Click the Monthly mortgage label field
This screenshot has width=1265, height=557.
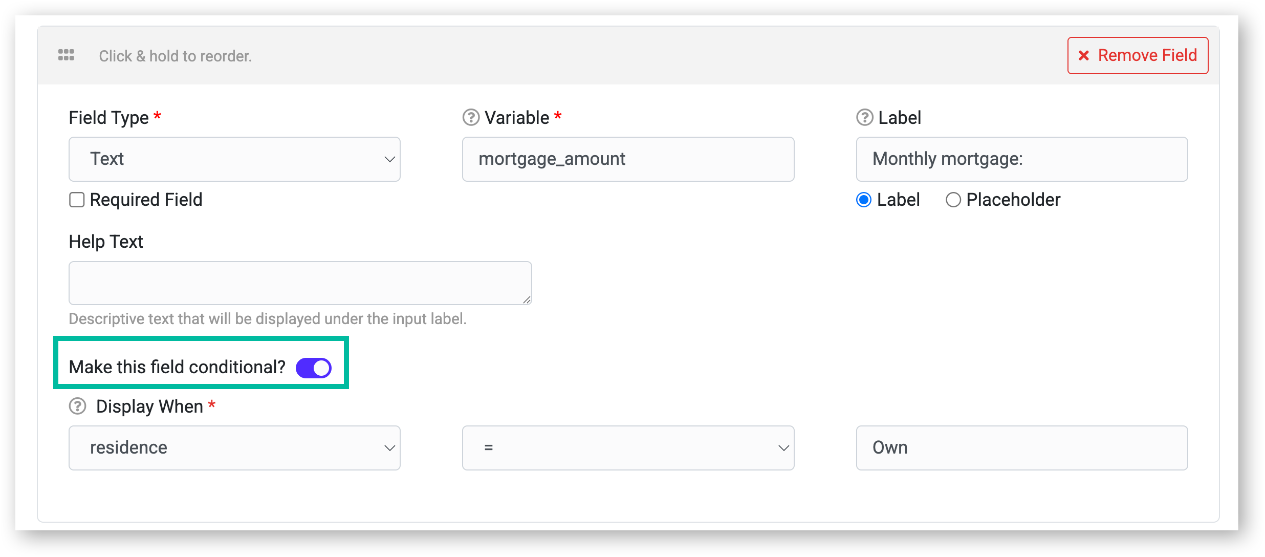point(1021,159)
